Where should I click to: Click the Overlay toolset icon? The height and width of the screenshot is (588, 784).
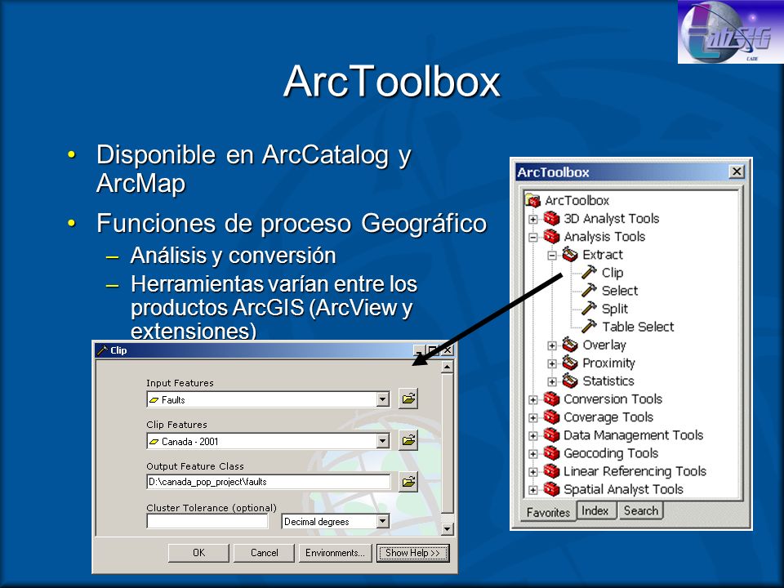(x=570, y=345)
